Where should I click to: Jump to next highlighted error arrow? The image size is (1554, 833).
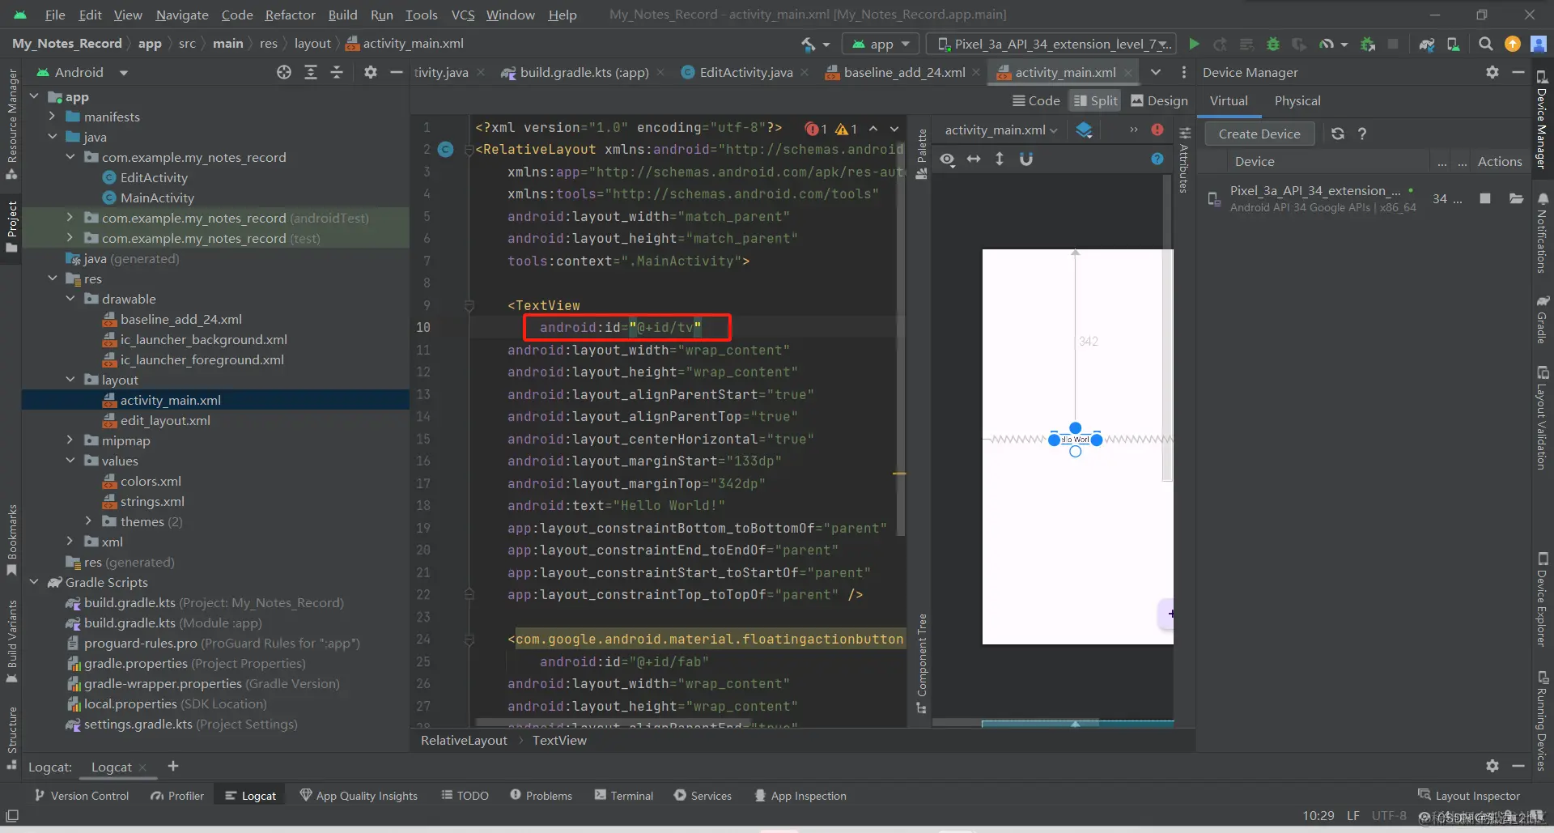pyautogui.click(x=894, y=129)
